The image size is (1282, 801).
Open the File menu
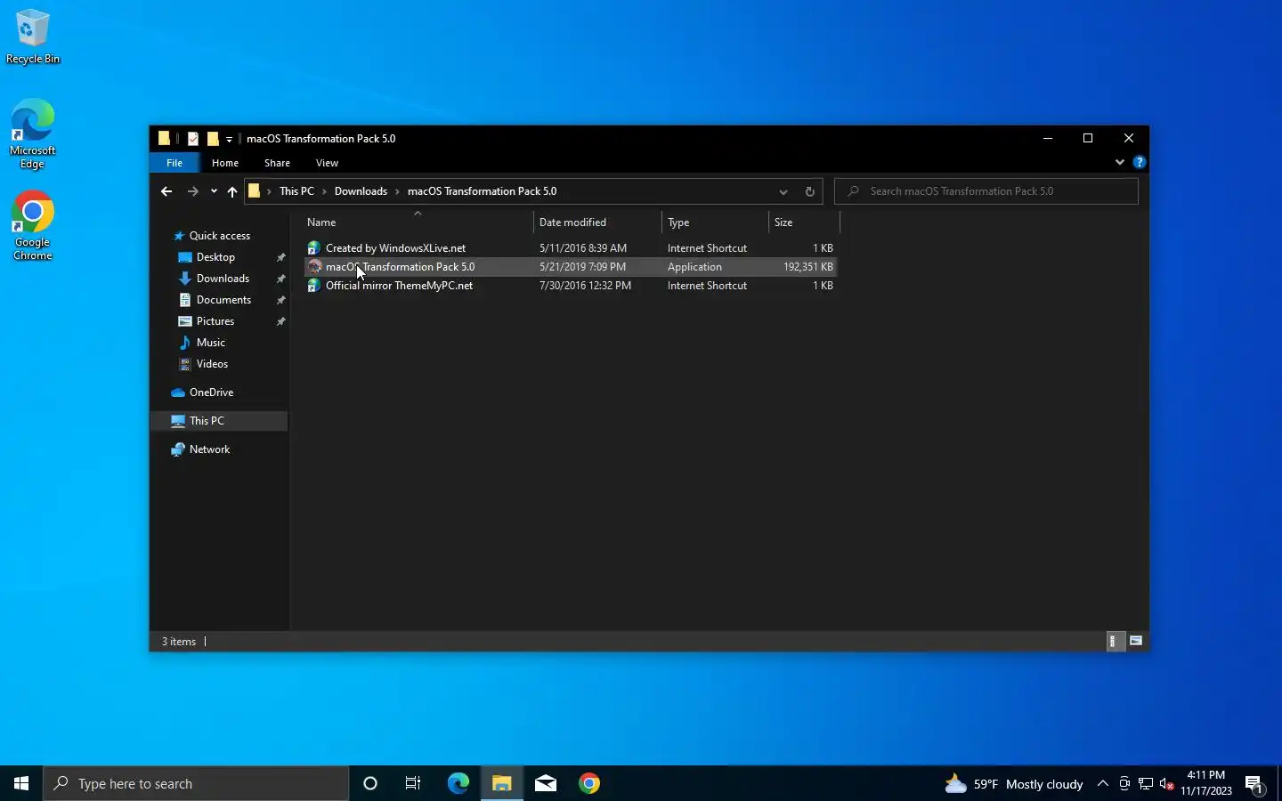(174, 163)
